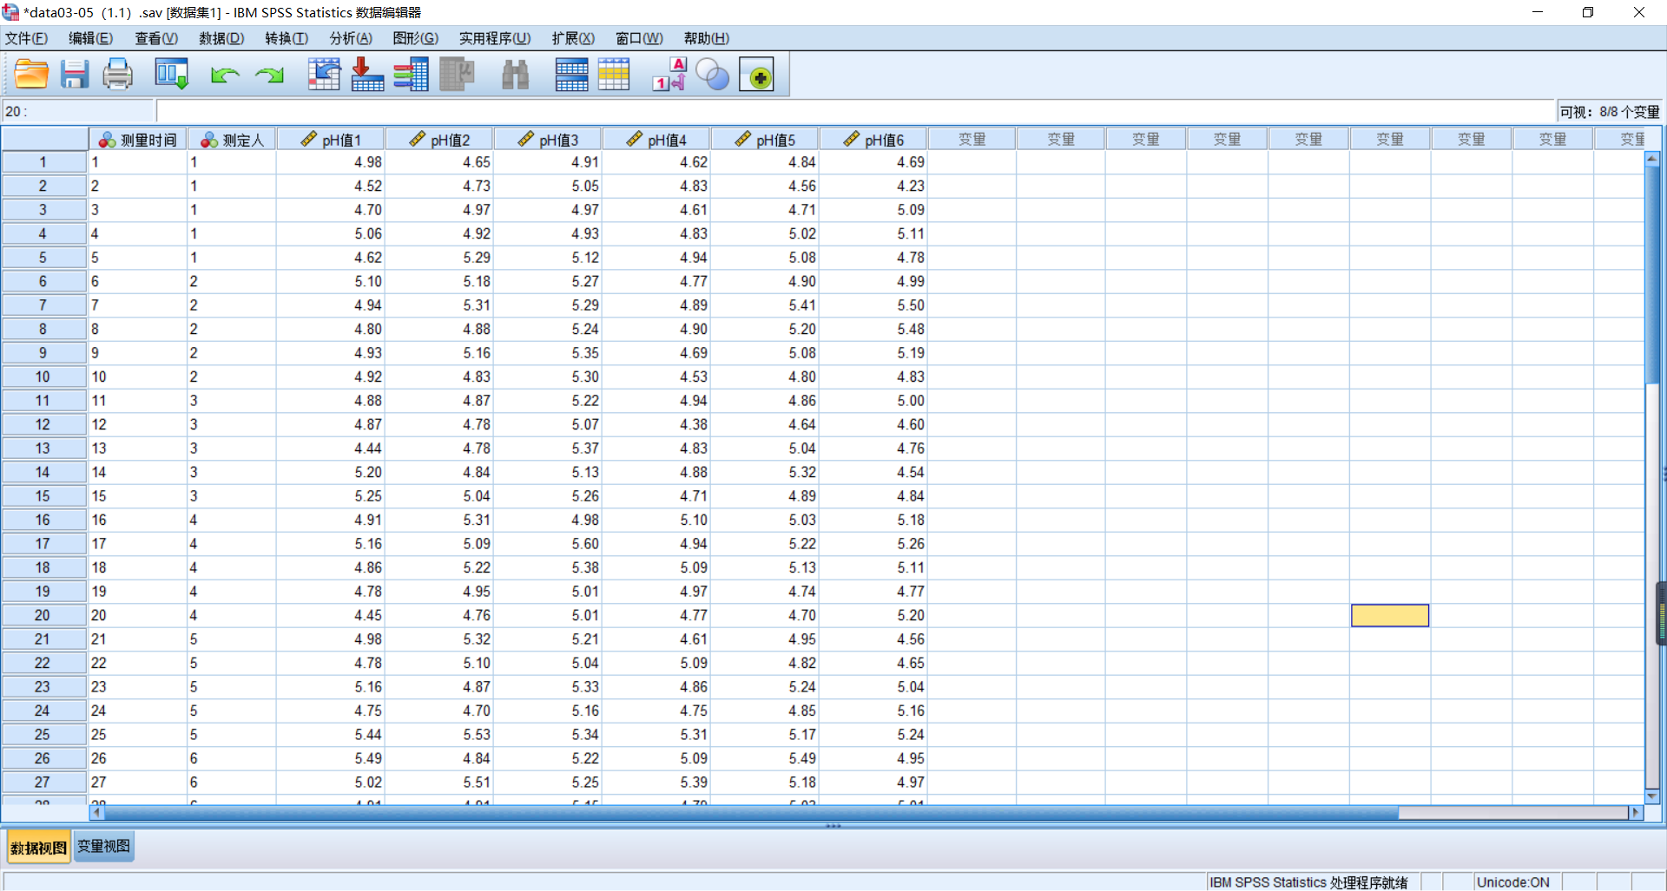The width and height of the screenshot is (1667, 891).
Task: Click the select cases yellow-rows grid icon
Action: [614, 75]
